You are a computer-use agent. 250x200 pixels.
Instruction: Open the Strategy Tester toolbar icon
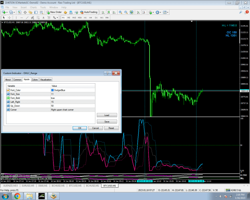click(41, 12)
